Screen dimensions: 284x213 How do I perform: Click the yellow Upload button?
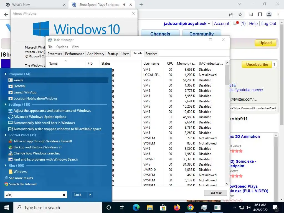[265, 43]
